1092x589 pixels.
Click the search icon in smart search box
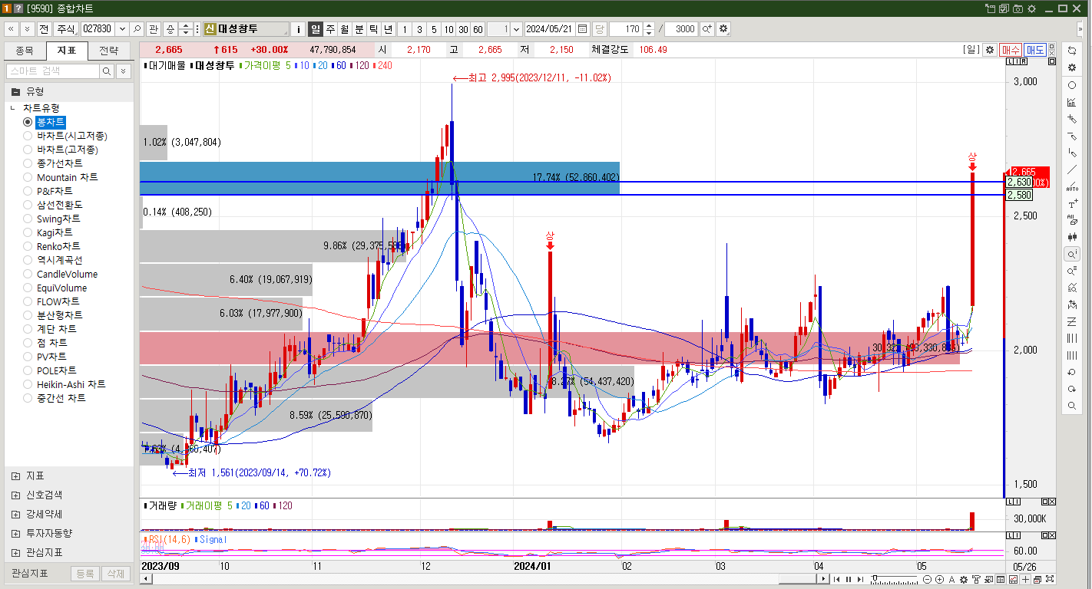pyautogui.click(x=107, y=71)
